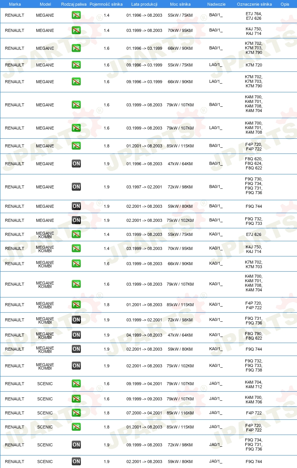Select the engine codes K4M 704, K4M 712

[254, 384]
